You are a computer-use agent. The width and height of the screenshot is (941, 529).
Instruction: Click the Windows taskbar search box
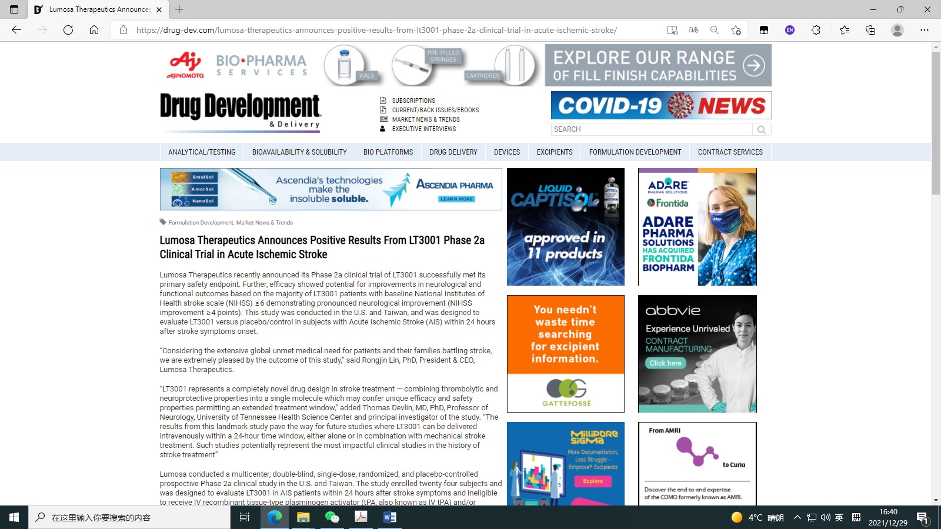(129, 517)
